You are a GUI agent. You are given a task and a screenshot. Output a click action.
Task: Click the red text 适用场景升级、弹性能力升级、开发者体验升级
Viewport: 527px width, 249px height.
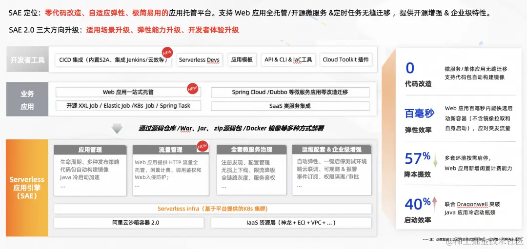click(x=162, y=30)
